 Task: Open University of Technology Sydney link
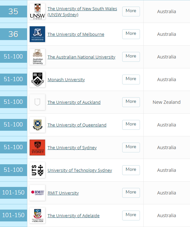point(80,170)
